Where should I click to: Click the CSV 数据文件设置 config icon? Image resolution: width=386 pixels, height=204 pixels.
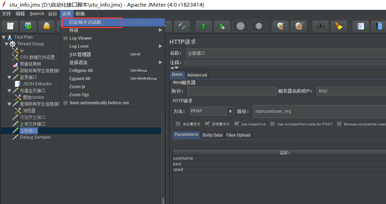point(15,58)
